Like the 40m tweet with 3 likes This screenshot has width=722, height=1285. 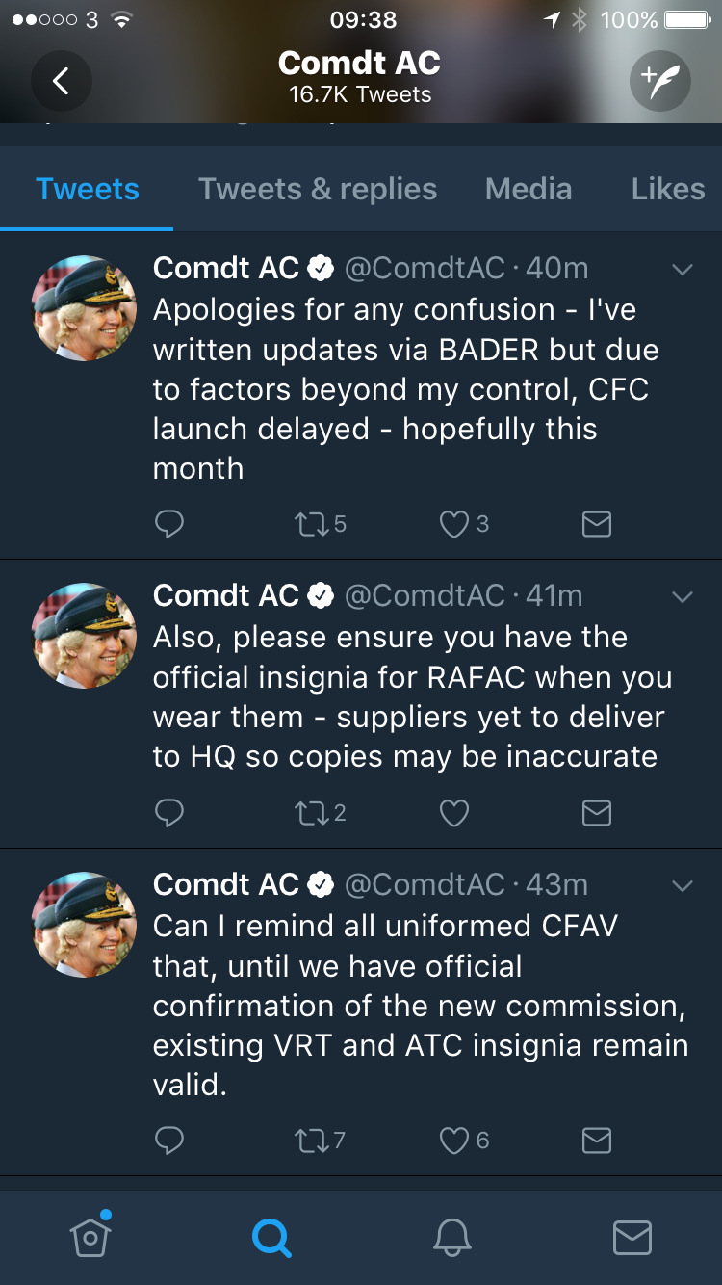[x=464, y=524]
